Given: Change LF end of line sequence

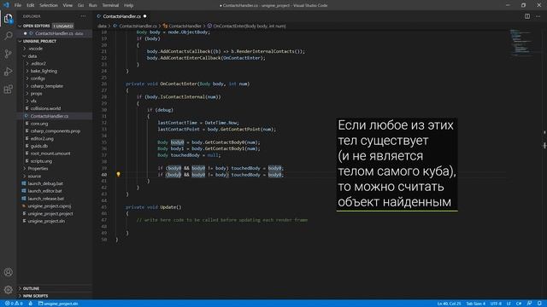Looking at the screenshot, I should 509,304.
